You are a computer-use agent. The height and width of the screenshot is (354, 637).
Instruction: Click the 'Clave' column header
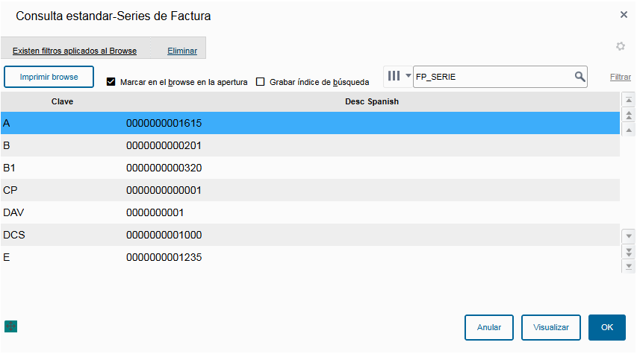(x=62, y=101)
